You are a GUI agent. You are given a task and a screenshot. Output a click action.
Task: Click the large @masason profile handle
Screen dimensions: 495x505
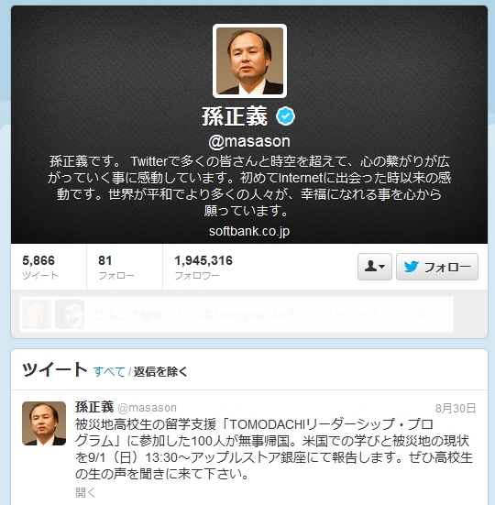(249, 141)
